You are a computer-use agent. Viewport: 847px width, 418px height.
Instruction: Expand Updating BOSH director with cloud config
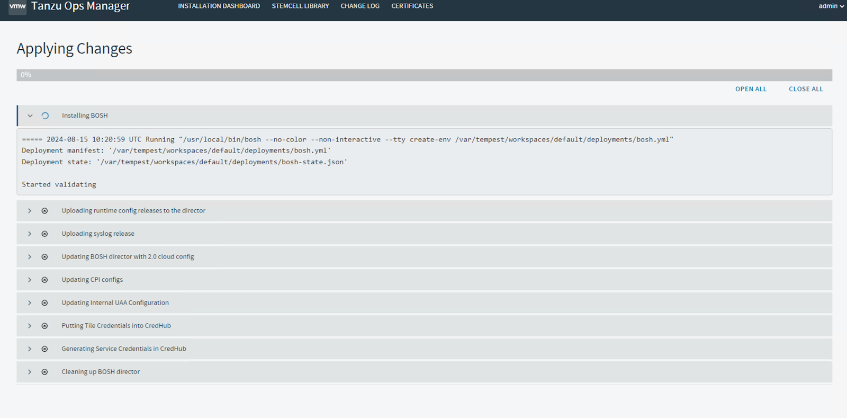tap(30, 257)
